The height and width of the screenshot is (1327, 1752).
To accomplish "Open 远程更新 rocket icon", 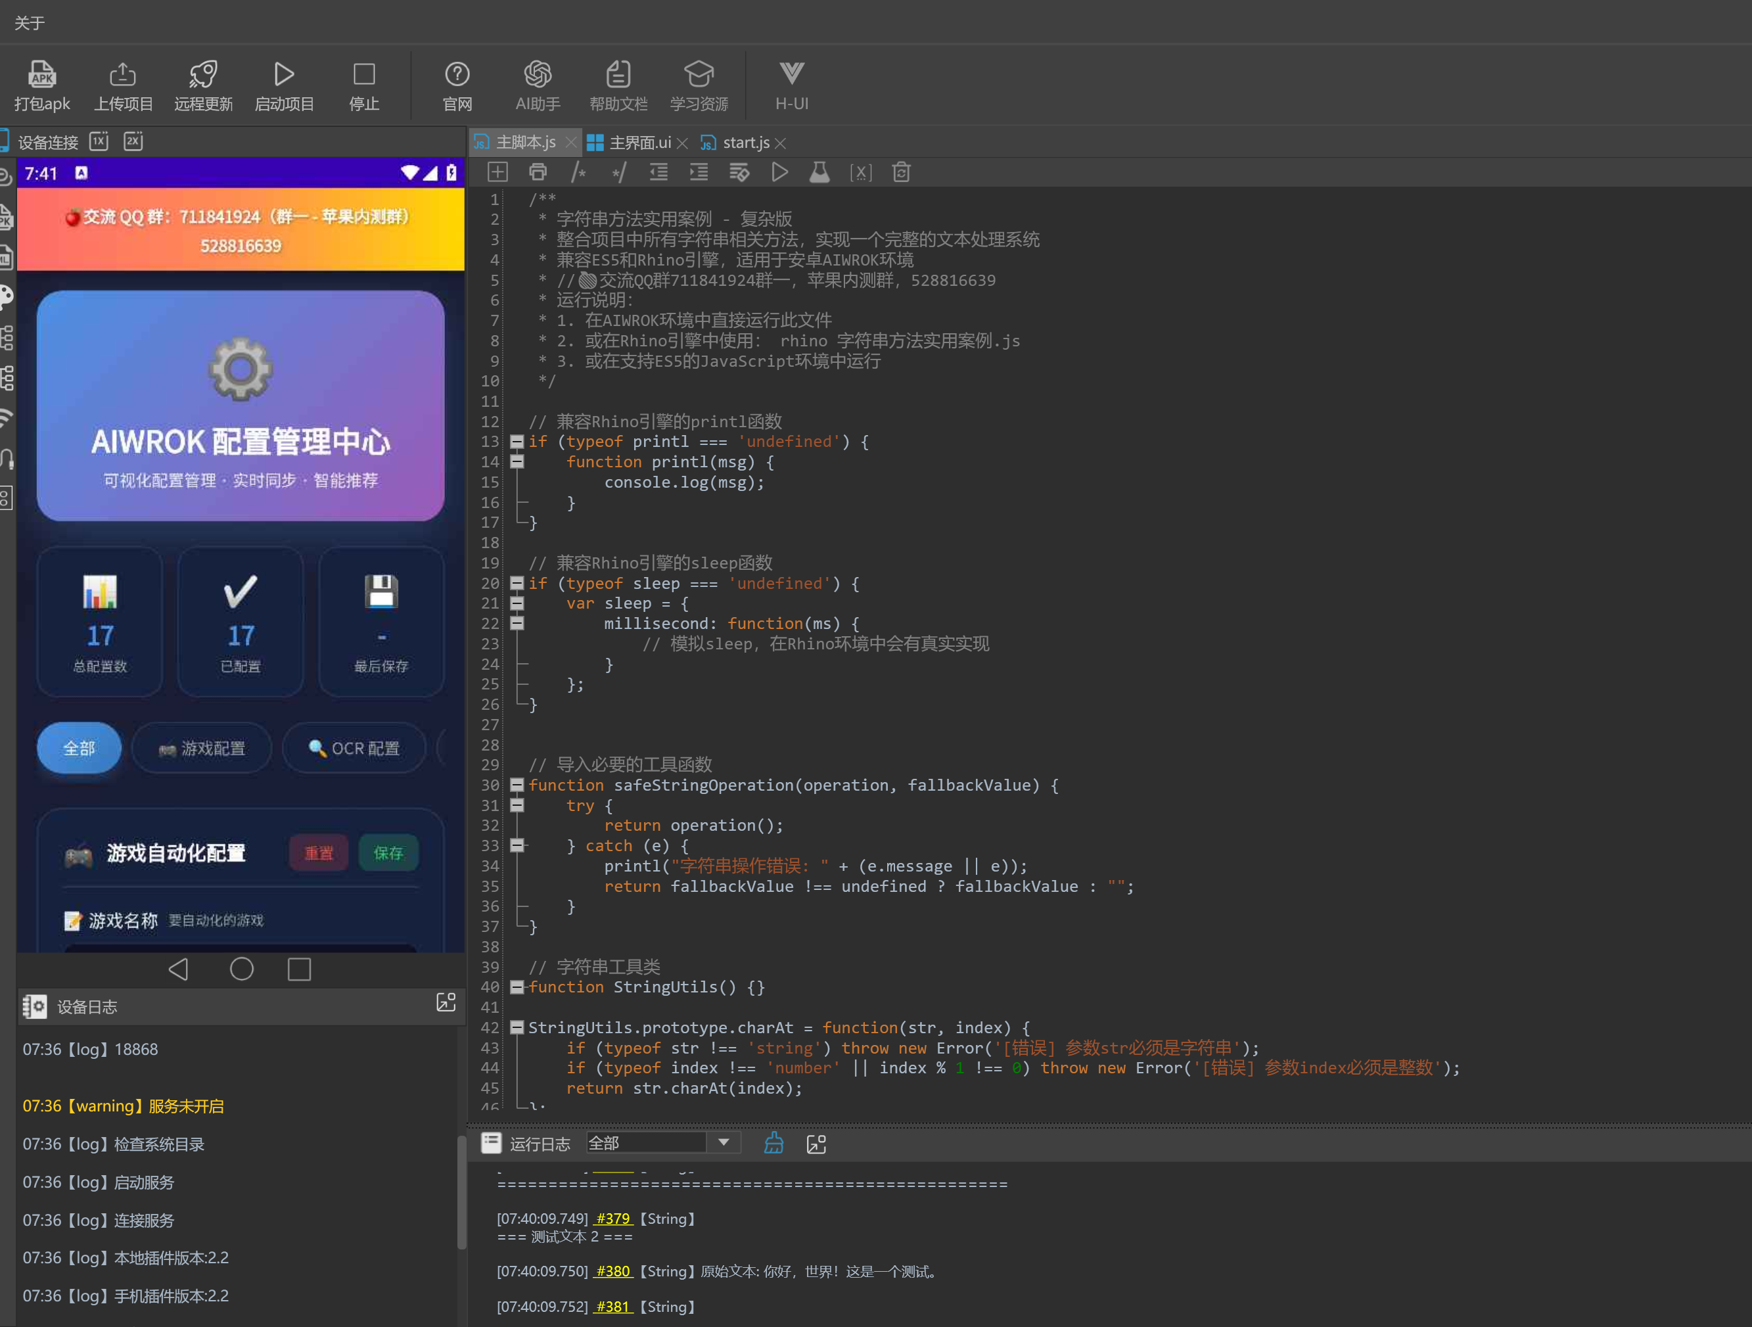I will [x=204, y=74].
